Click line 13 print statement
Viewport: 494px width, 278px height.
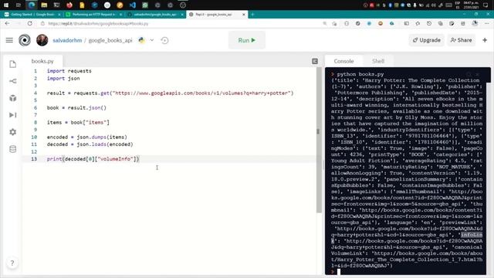pos(93,159)
